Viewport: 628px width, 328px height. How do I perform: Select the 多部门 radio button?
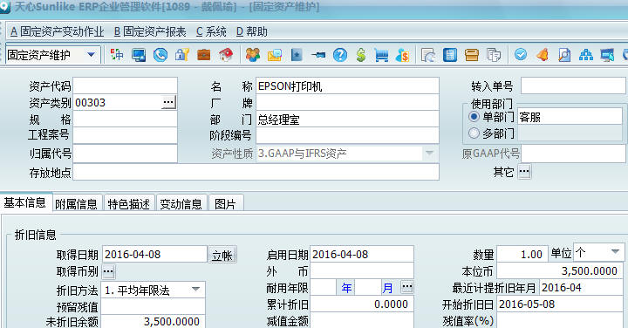click(x=474, y=133)
